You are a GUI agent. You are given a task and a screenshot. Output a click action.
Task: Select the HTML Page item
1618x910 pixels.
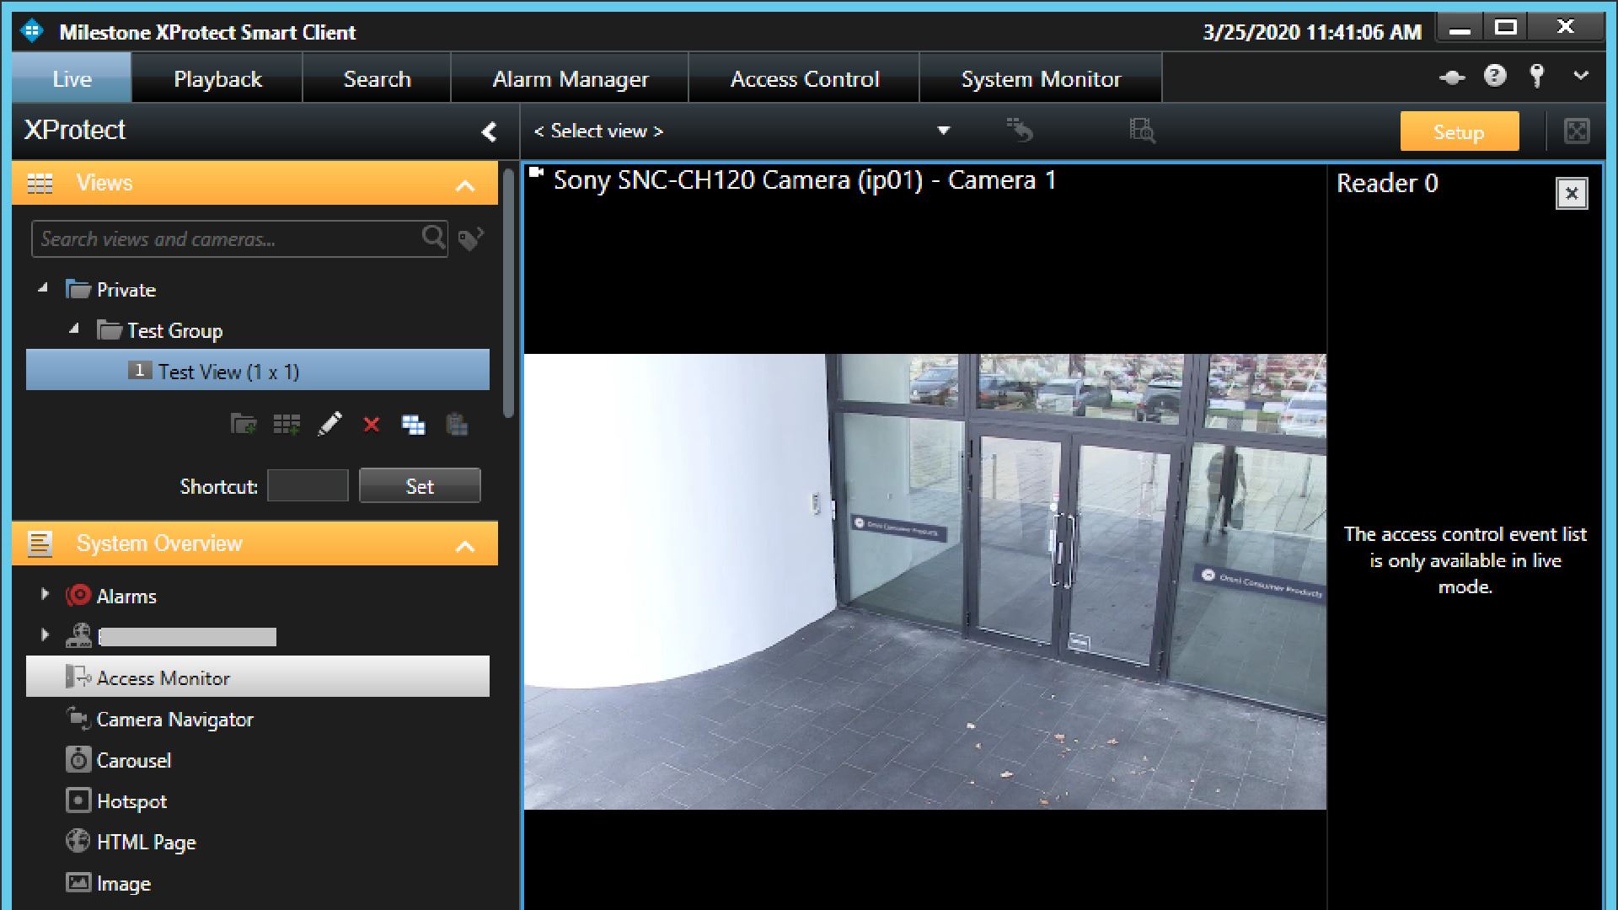(146, 842)
